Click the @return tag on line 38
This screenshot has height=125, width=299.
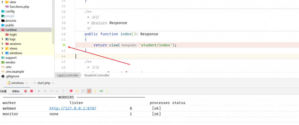coord(99,23)
